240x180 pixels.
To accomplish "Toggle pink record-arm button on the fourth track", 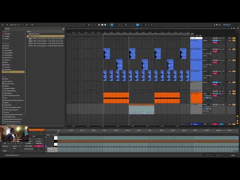I will coord(215,73).
